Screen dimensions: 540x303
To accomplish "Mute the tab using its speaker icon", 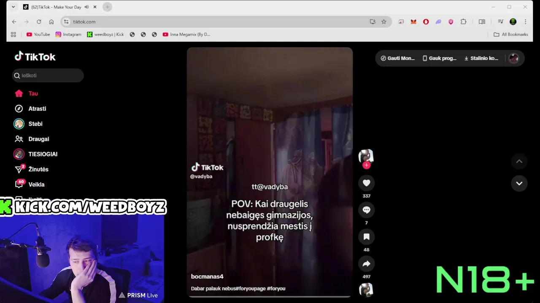I will coord(86,7).
